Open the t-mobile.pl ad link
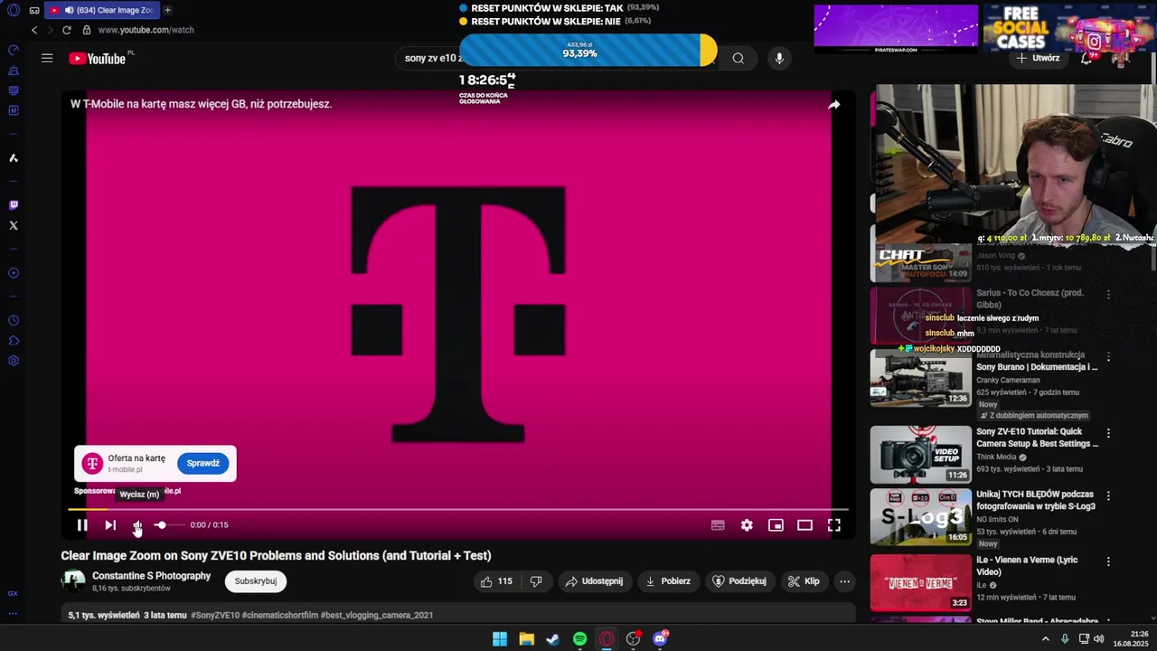 [x=126, y=470]
